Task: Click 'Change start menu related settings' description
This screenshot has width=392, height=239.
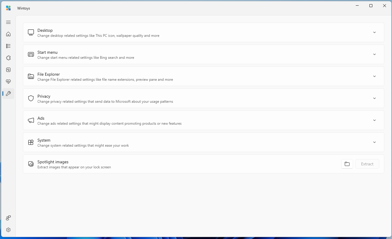Action: click(86, 58)
